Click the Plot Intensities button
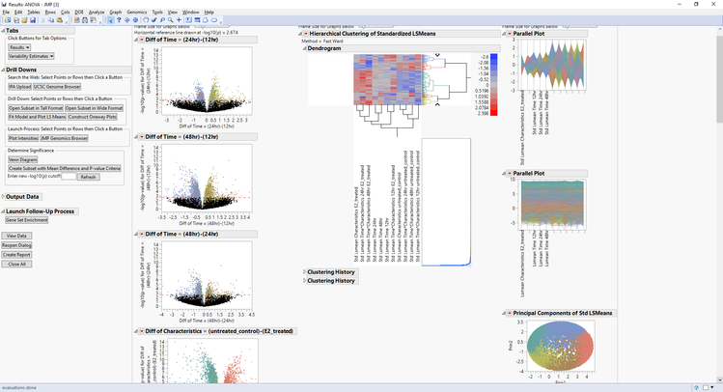This screenshot has width=723, height=392. tap(23, 138)
